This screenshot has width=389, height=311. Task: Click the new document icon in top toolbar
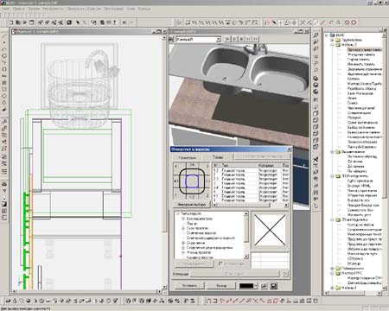[11, 22]
